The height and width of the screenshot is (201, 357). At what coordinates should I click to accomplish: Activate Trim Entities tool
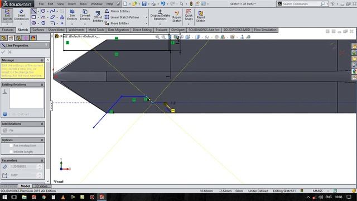point(72,15)
